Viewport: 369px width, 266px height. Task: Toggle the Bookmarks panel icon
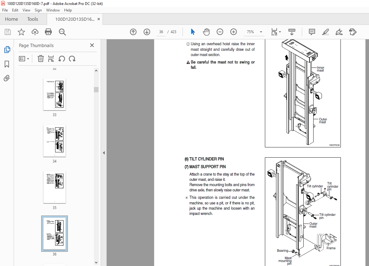click(7, 64)
